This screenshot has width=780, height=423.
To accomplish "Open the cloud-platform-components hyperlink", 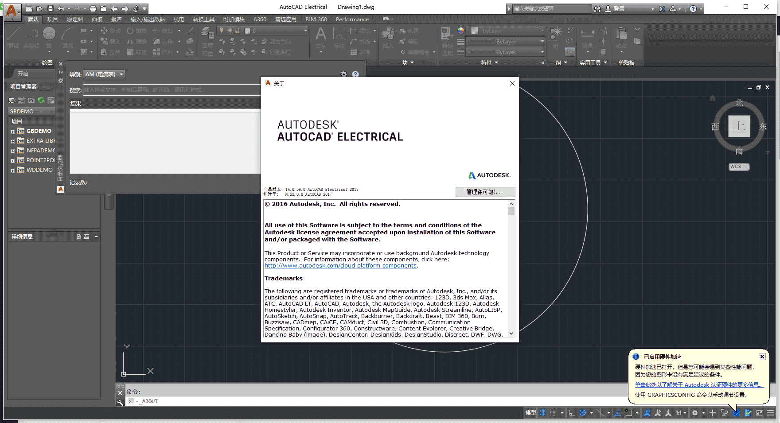I will pyautogui.click(x=340, y=265).
